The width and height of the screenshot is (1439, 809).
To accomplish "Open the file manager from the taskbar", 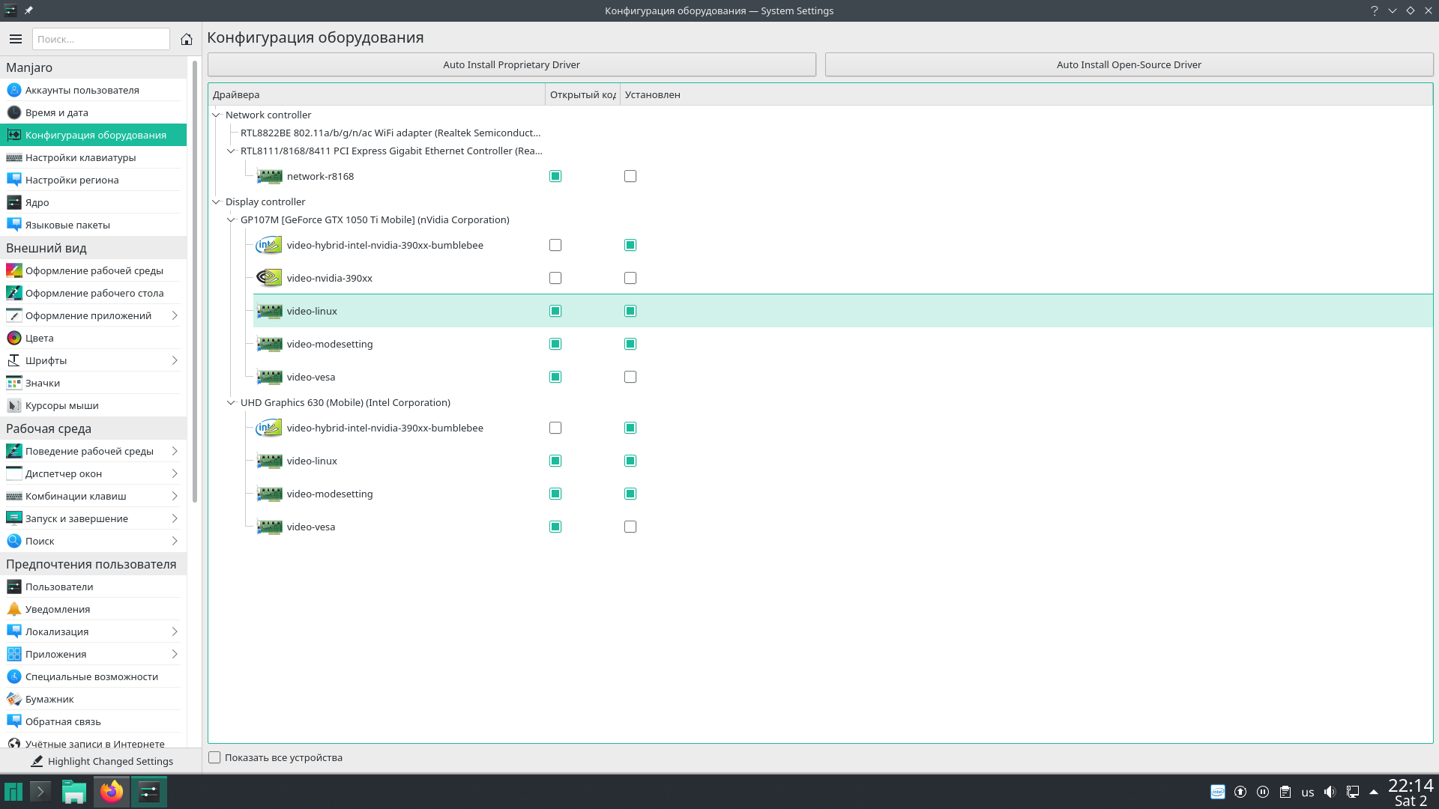I will [74, 792].
